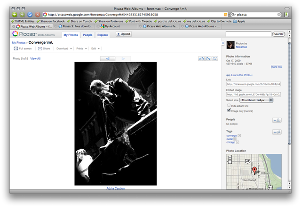Click the add people icon button
This screenshot has height=207, width=301.
pos(277,120)
